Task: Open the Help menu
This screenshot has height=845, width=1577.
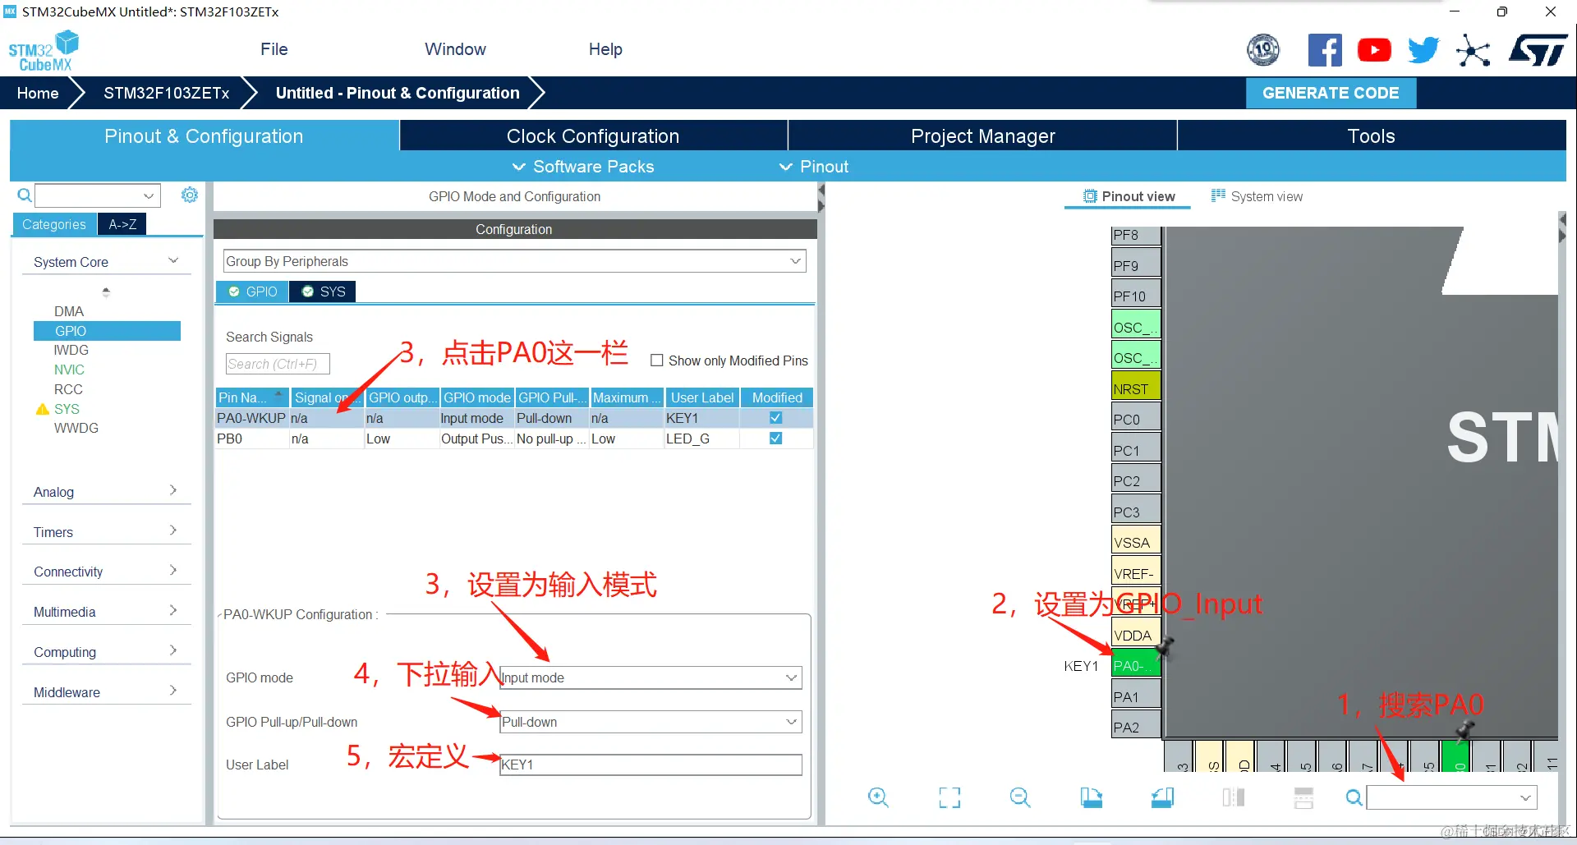Action: pyautogui.click(x=605, y=49)
